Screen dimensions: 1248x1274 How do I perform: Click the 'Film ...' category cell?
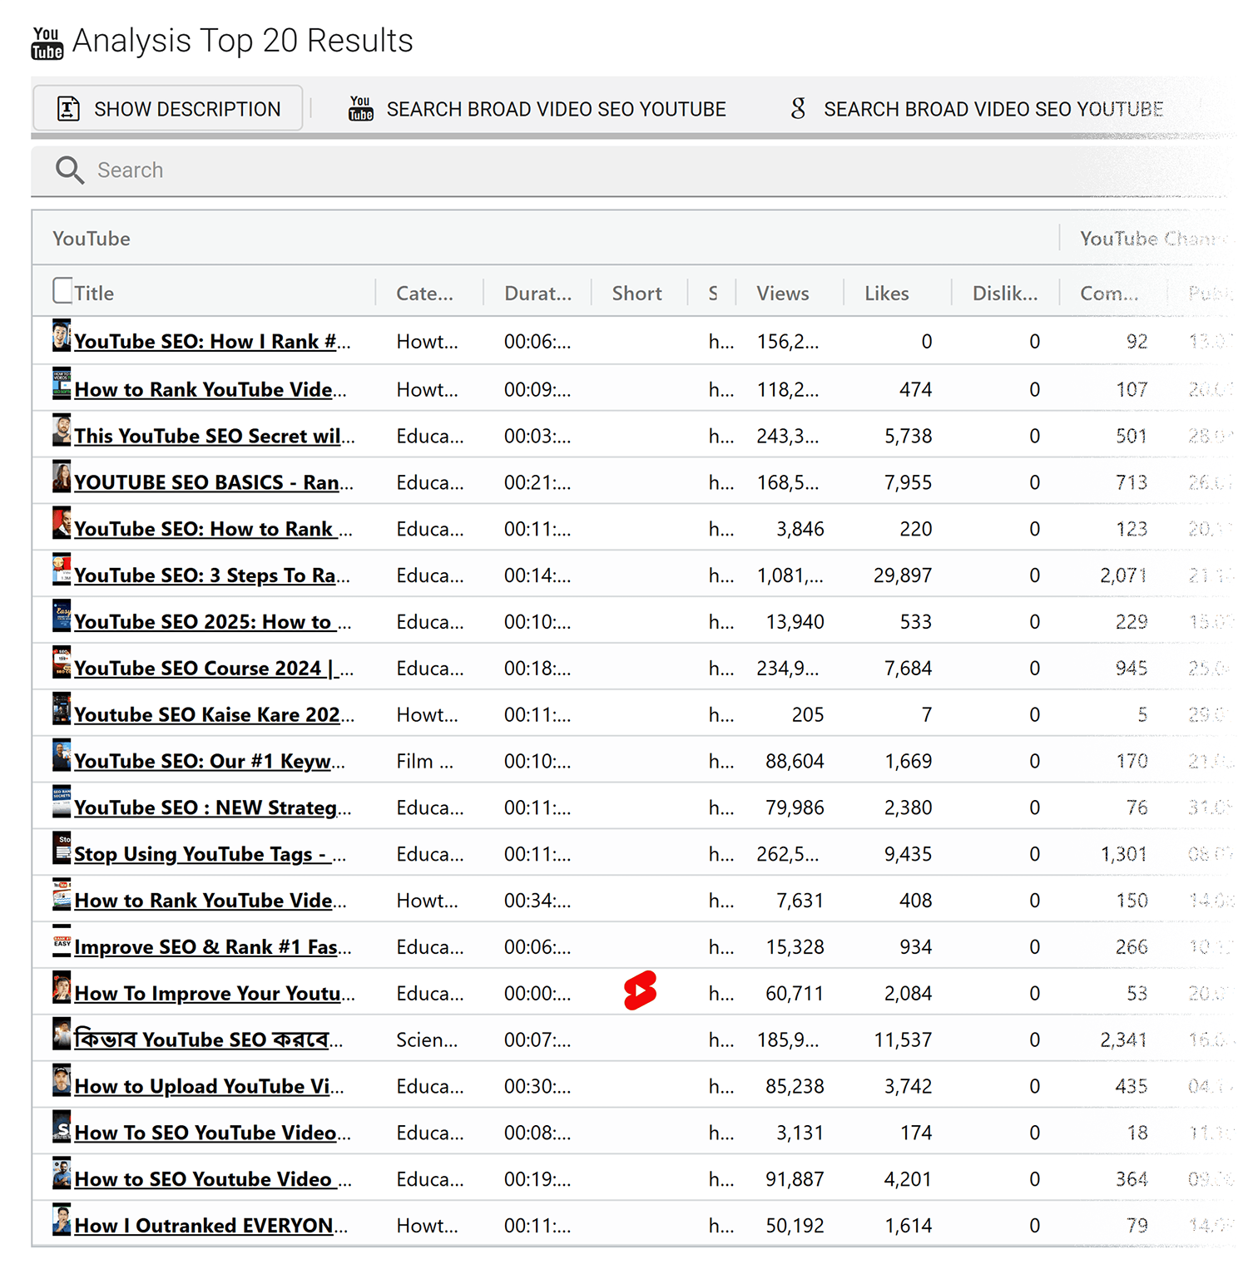pos(424,762)
